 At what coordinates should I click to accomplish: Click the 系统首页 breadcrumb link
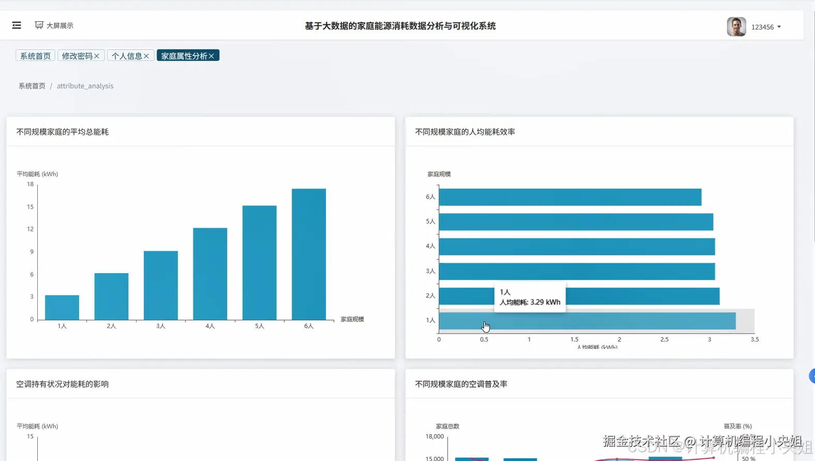point(32,86)
